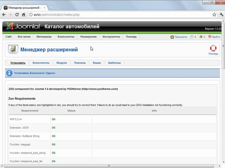Open Chrome wrench settings menu
Viewport: 225px width, 168px height.
(x=221, y=15)
